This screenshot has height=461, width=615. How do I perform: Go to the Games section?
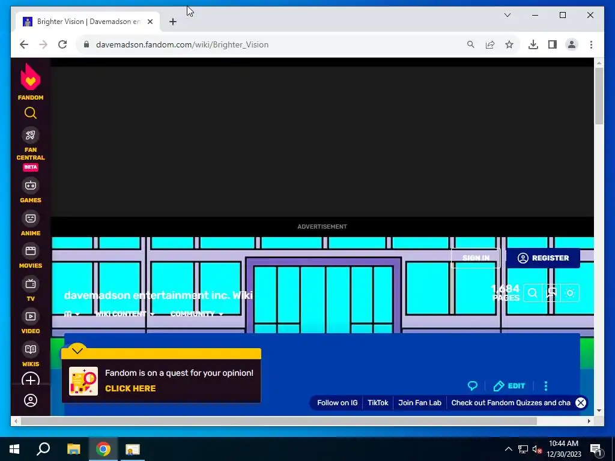[31, 191]
